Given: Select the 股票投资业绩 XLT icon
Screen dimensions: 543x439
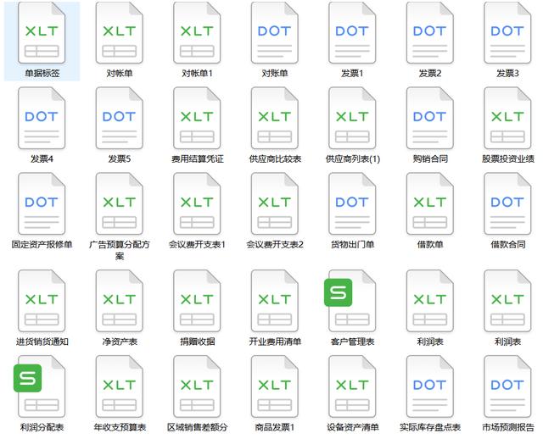Looking at the screenshot, I should 507,119.
